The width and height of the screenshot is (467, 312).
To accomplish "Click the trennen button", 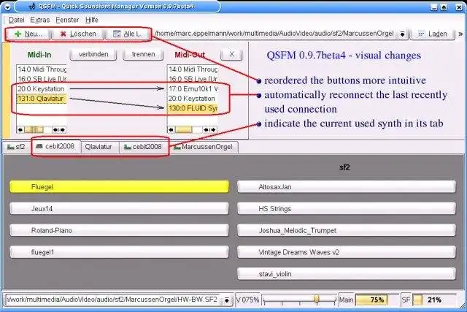I will click(x=143, y=54).
